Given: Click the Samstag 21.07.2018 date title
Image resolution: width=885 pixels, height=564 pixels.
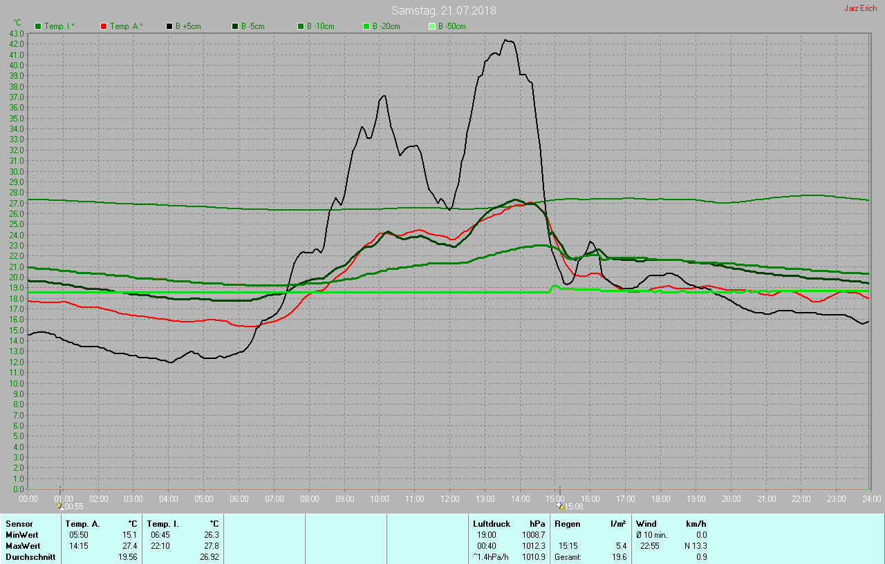Looking at the screenshot, I should tap(443, 10).
